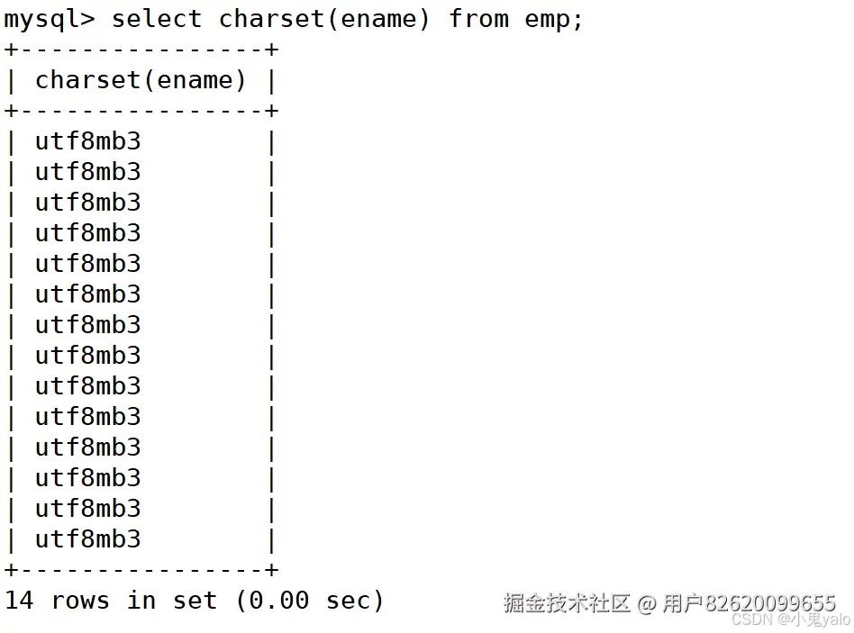Click the CSDN @小鬼yalo watermark
Image resolution: width=854 pixels, height=633 pixels.
pyautogui.click(x=790, y=619)
